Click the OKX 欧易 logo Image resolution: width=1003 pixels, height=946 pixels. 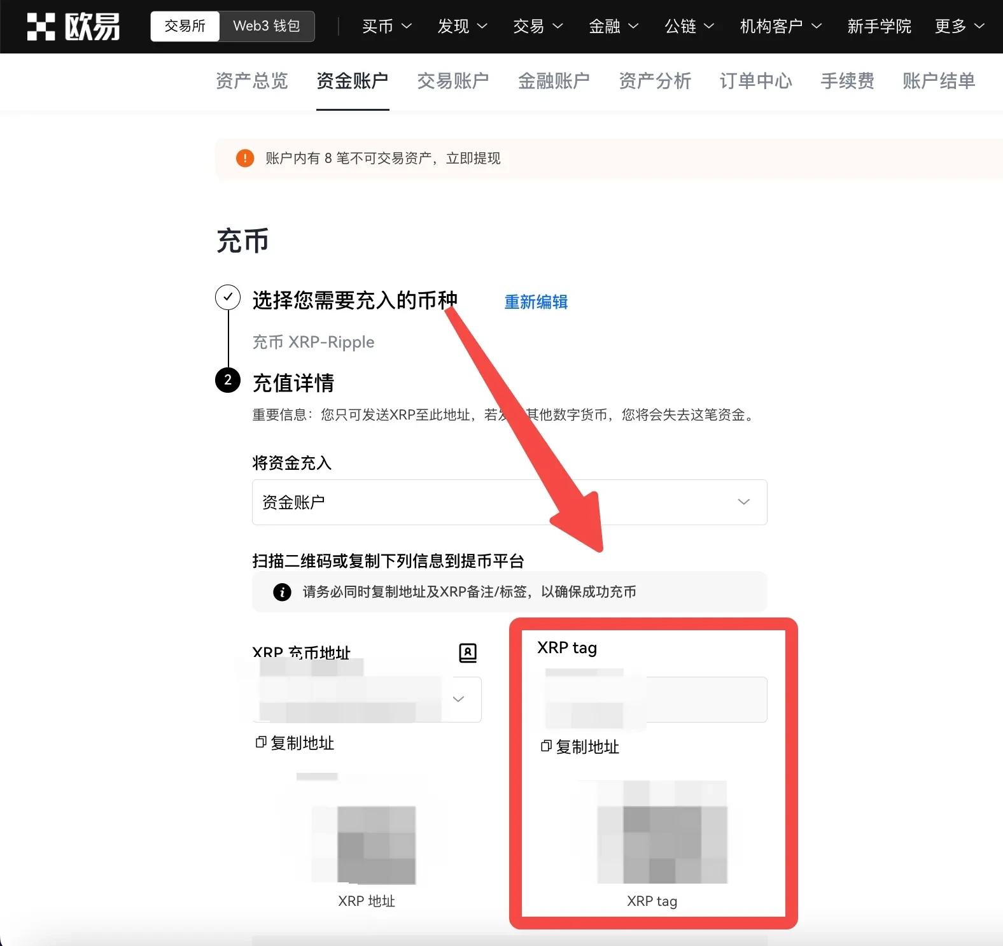(73, 27)
